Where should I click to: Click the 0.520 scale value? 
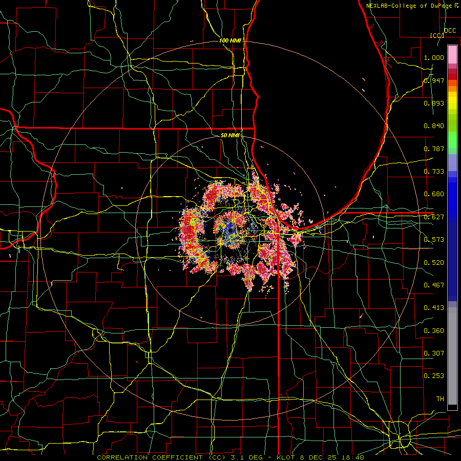tap(434, 263)
